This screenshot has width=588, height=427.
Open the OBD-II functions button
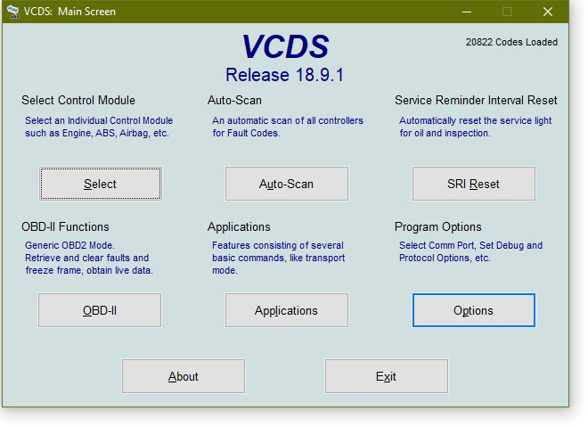(x=100, y=310)
